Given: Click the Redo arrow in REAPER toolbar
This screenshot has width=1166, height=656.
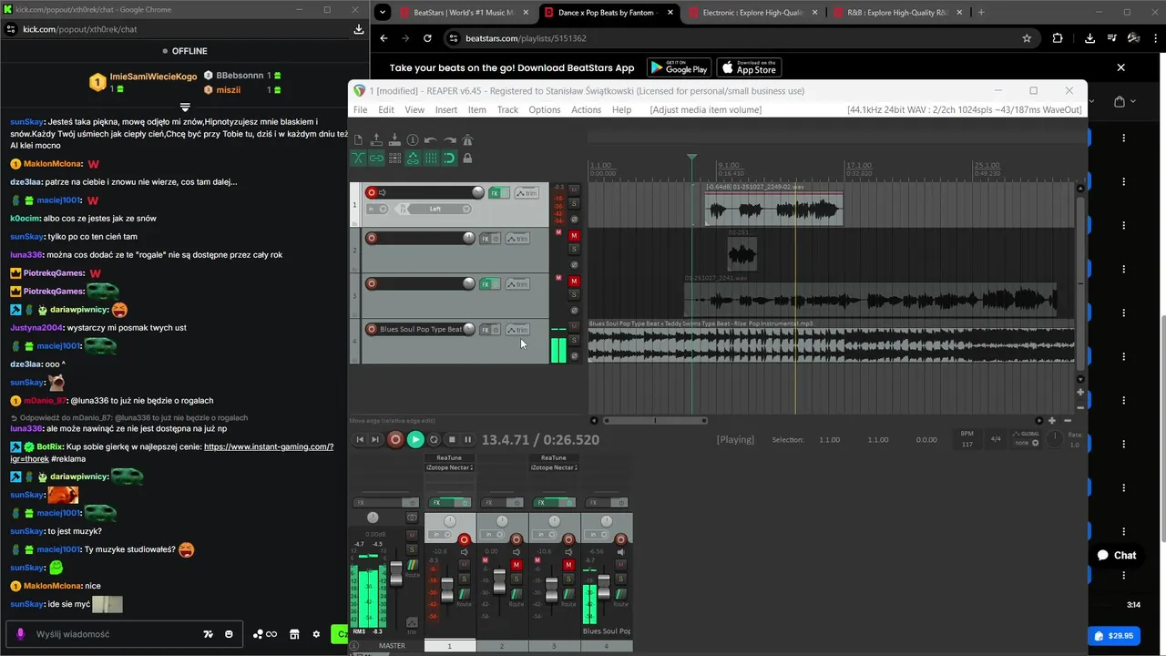Looking at the screenshot, I should (x=449, y=140).
